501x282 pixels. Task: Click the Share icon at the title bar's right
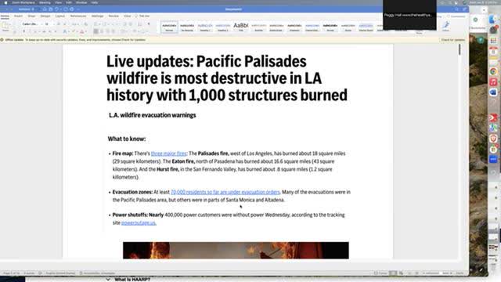464,9
